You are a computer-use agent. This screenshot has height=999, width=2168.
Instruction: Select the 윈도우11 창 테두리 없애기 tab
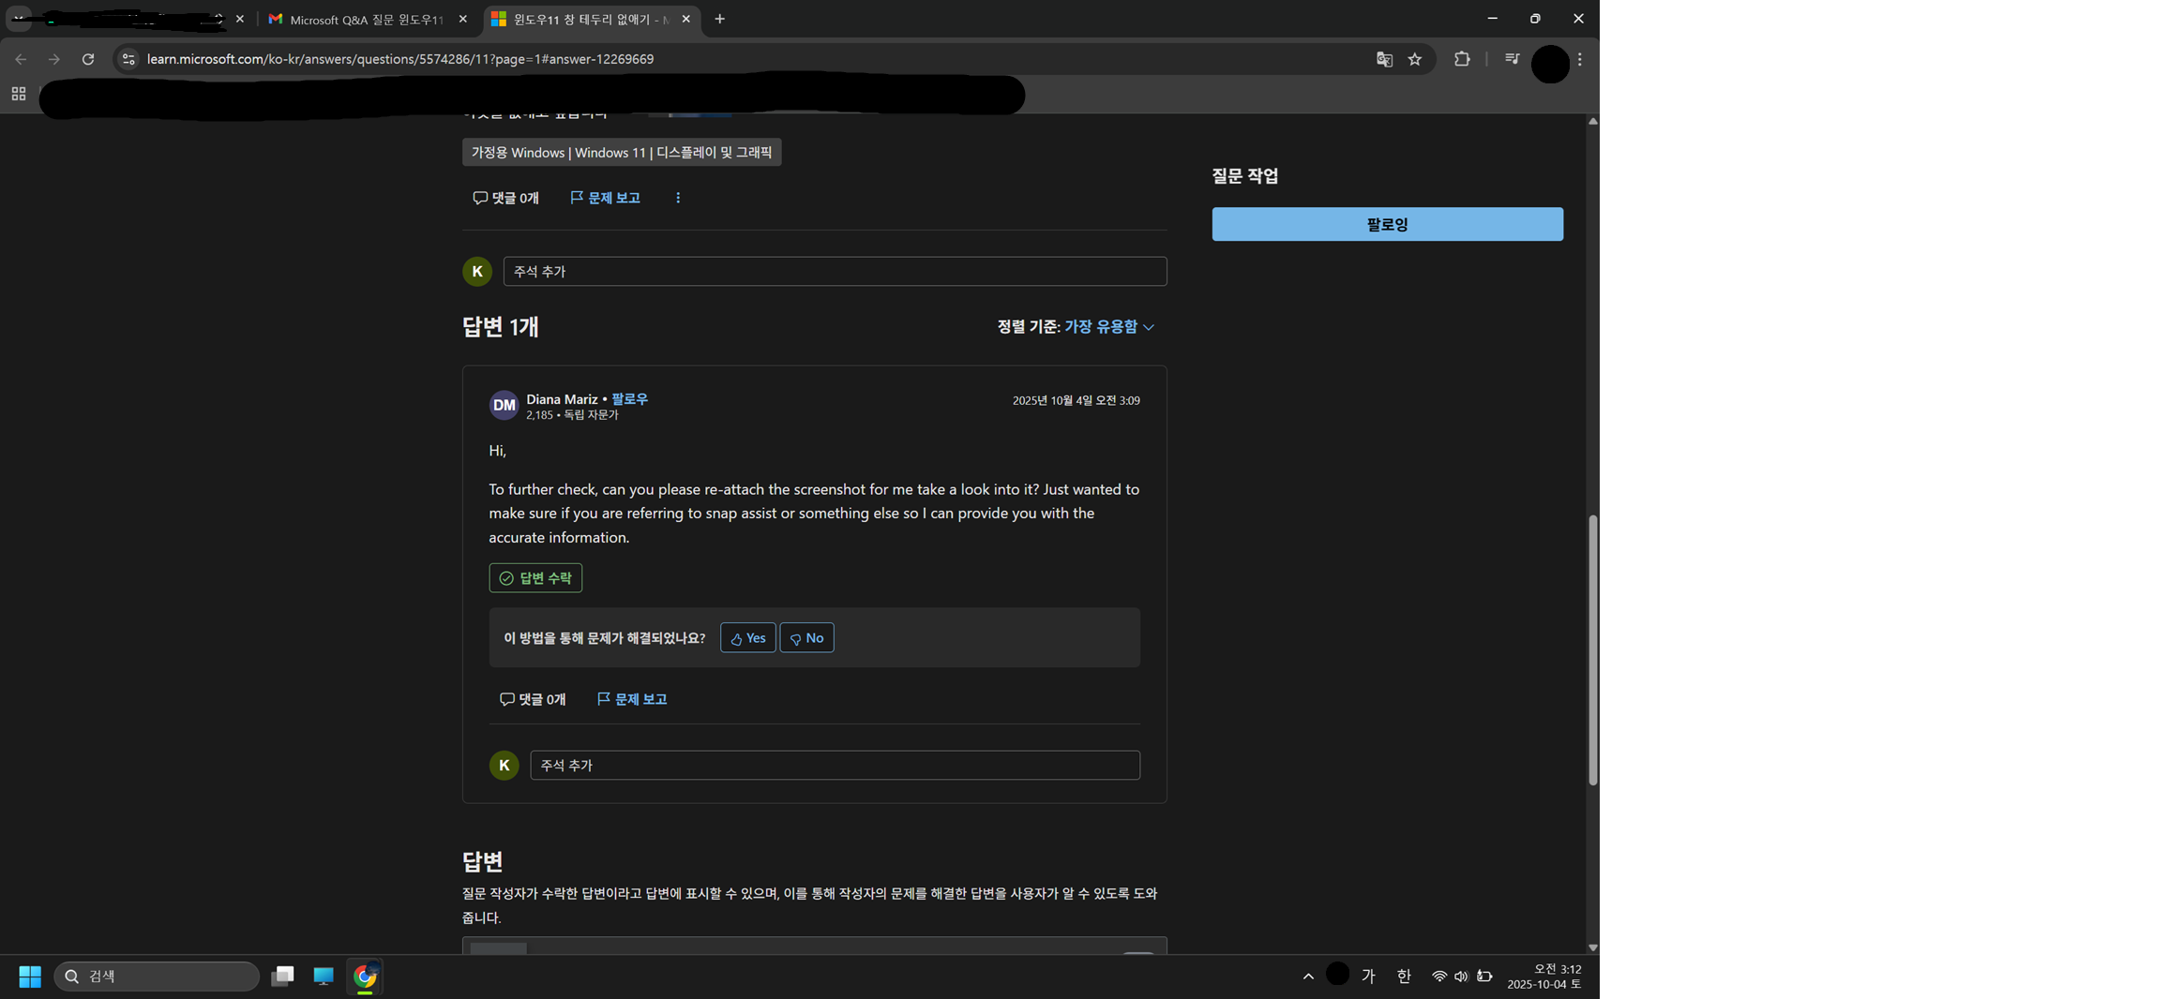592,19
